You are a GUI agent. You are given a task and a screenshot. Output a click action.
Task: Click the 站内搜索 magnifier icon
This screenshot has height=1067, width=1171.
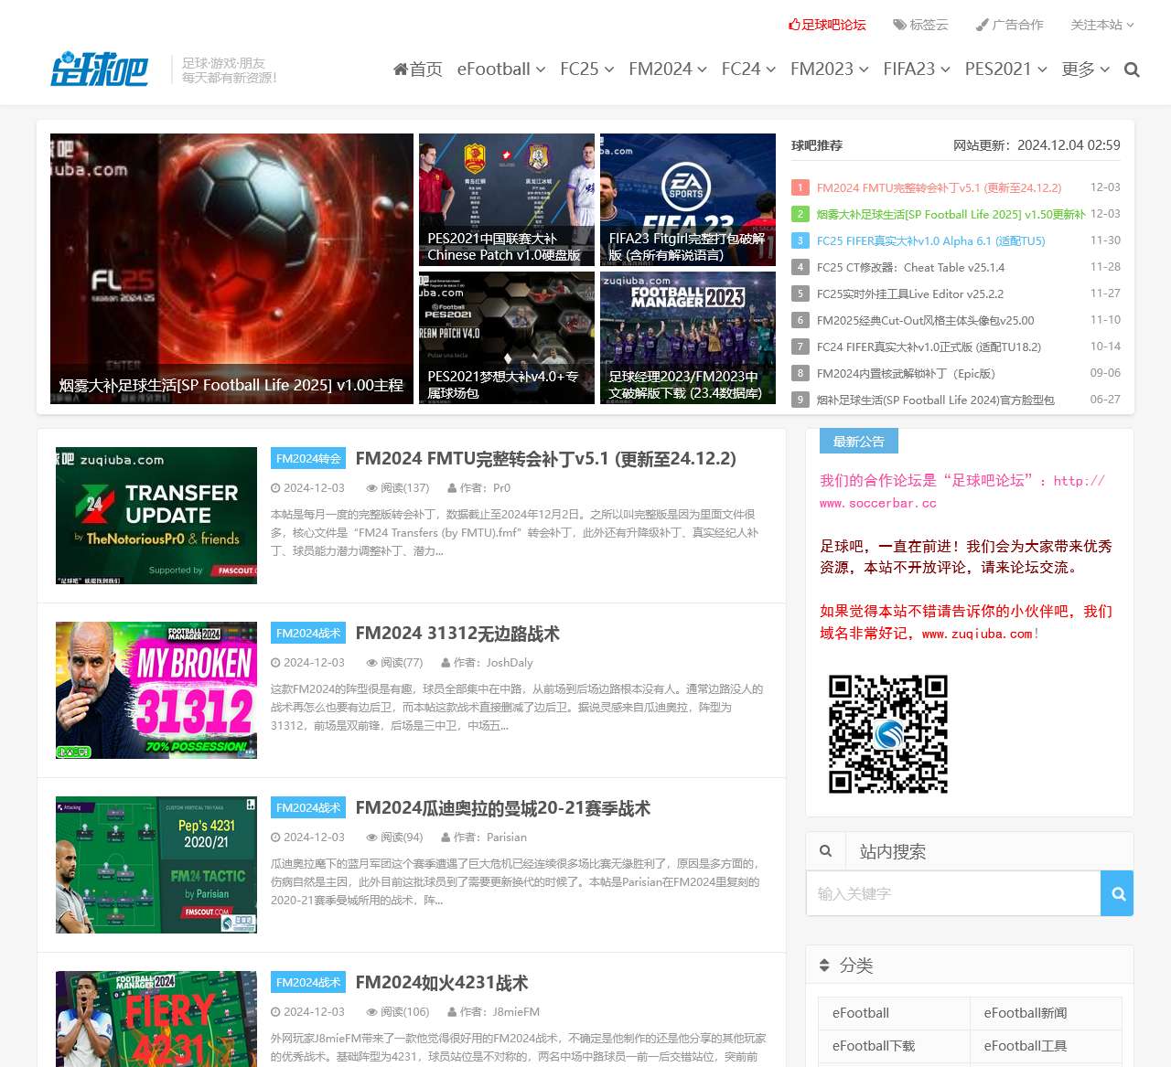pyautogui.click(x=825, y=851)
